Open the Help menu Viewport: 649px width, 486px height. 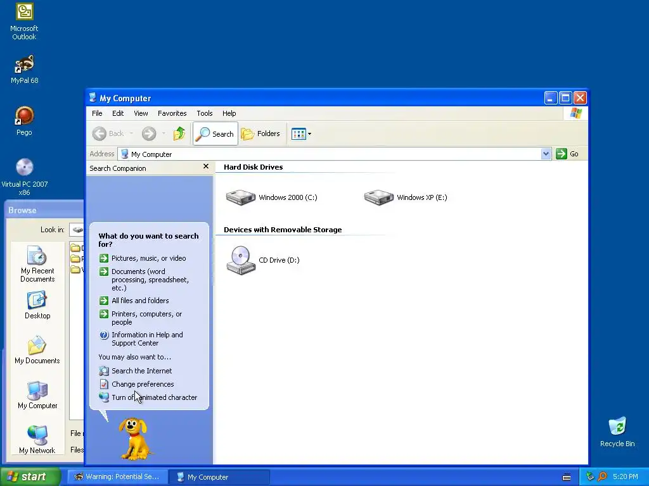pos(229,113)
